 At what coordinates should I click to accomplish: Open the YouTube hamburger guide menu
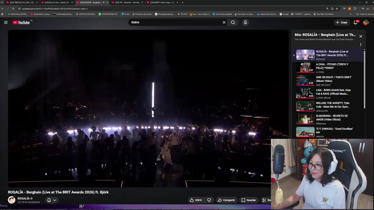point(6,22)
